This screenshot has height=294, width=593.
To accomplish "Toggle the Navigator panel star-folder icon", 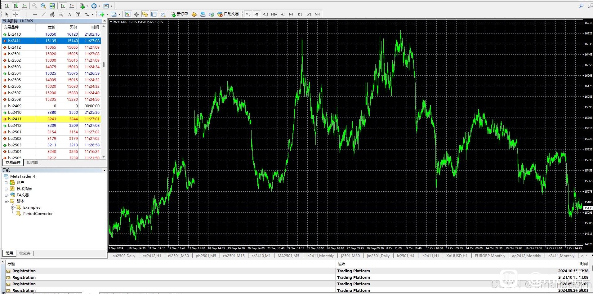I will pos(145,14).
